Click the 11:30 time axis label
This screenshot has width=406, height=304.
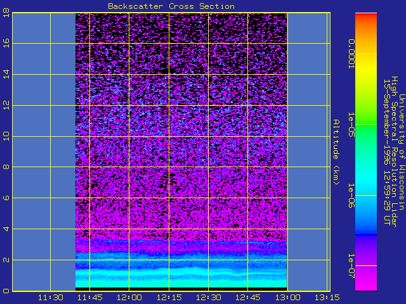pyautogui.click(x=51, y=298)
